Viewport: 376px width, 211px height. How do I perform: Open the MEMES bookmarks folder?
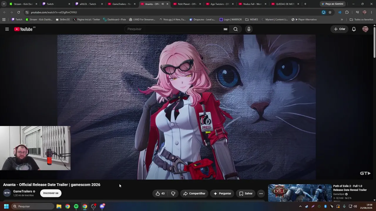tap(251, 20)
